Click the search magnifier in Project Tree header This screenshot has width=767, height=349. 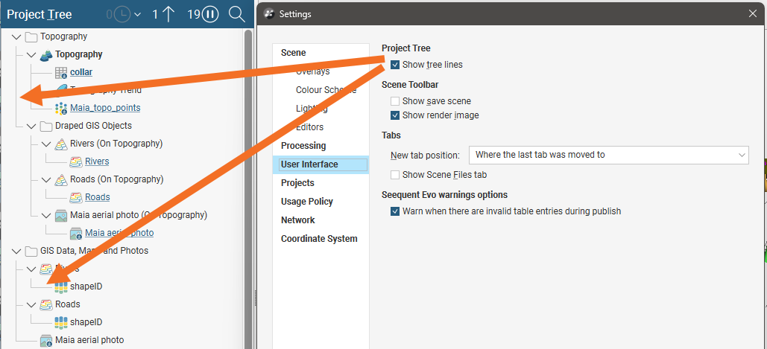tap(236, 14)
